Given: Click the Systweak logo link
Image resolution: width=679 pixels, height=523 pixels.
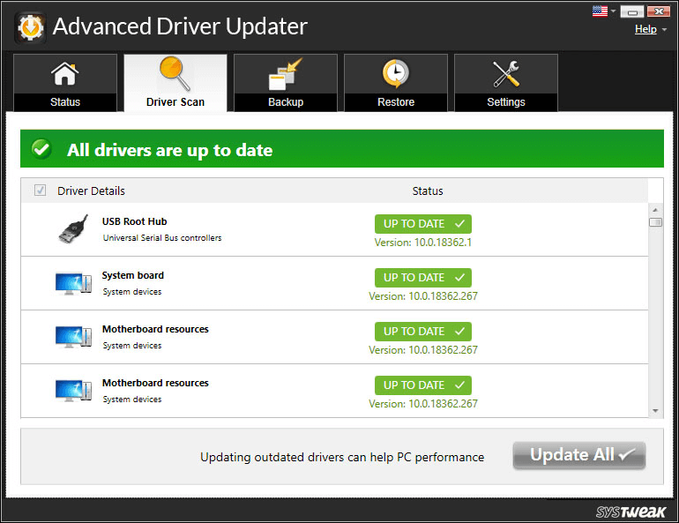Looking at the screenshot, I should 630,512.
